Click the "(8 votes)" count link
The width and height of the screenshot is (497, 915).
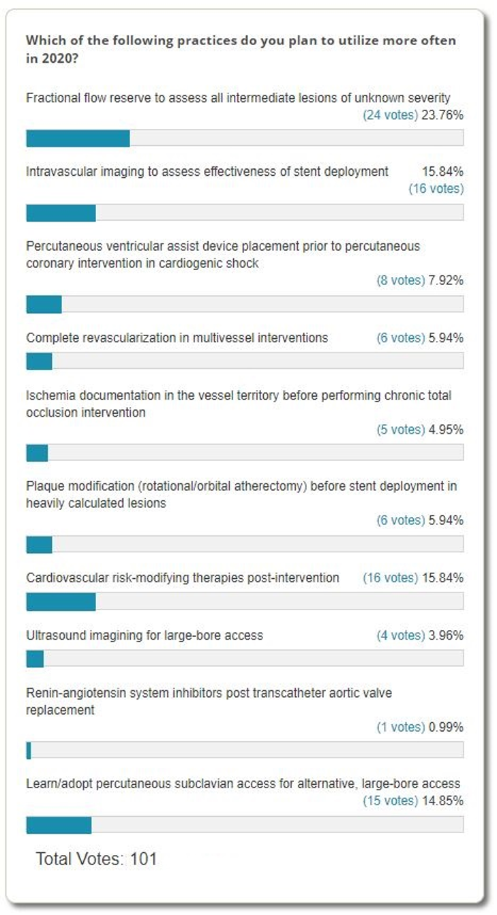400,280
